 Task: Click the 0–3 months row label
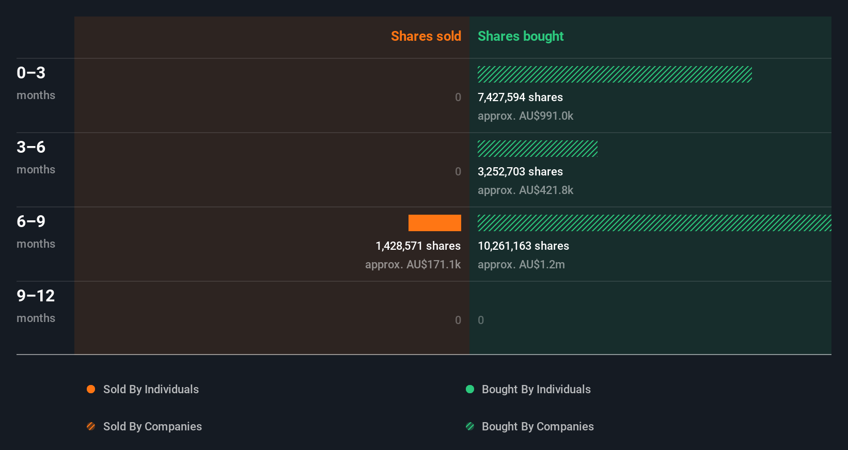pos(36,83)
